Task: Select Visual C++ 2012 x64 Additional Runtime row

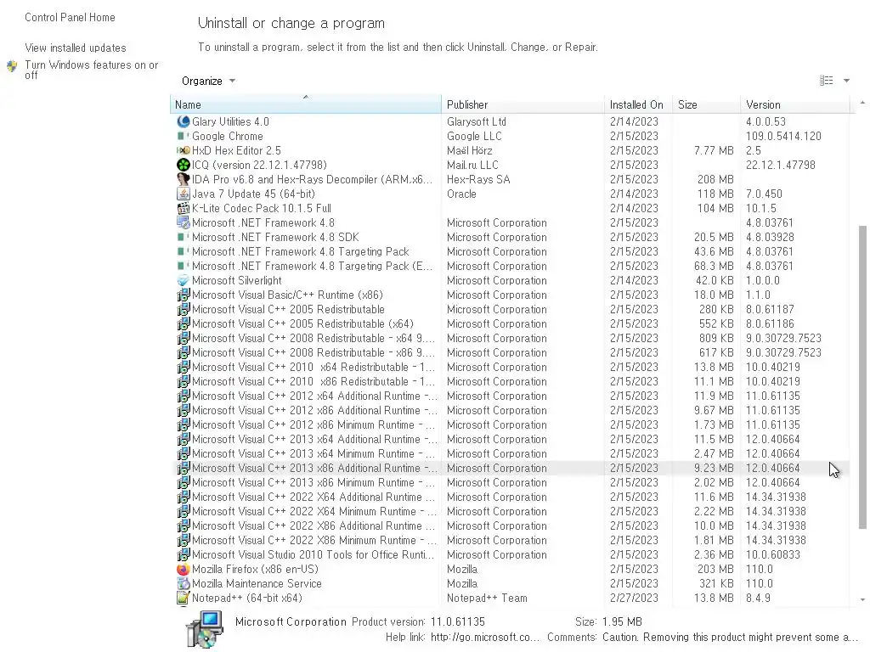Action: click(x=510, y=396)
